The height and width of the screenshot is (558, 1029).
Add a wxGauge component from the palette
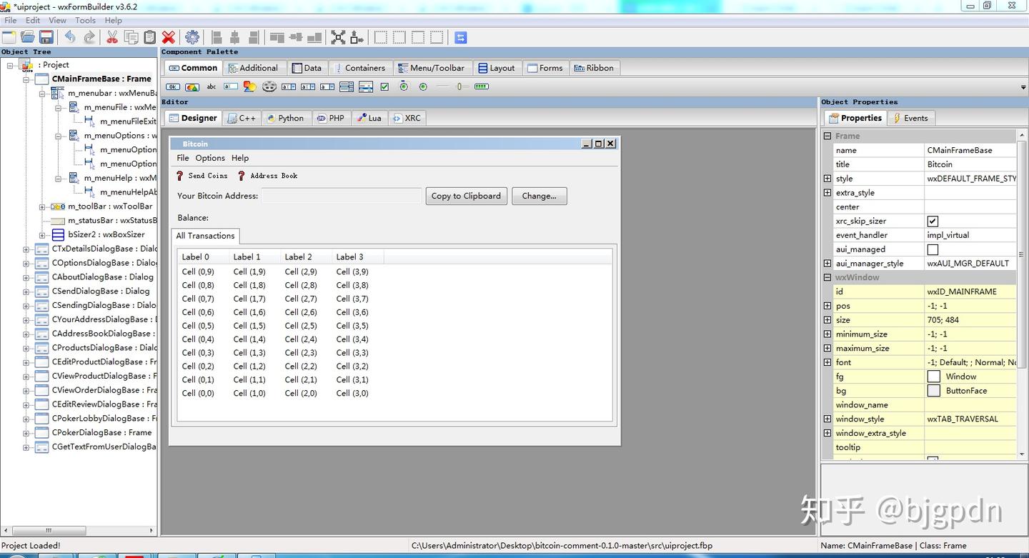[x=482, y=86]
